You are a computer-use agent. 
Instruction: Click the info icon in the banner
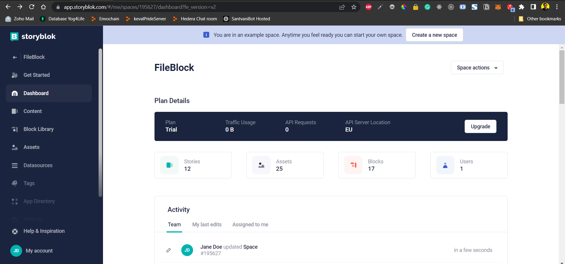pos(206,35)
